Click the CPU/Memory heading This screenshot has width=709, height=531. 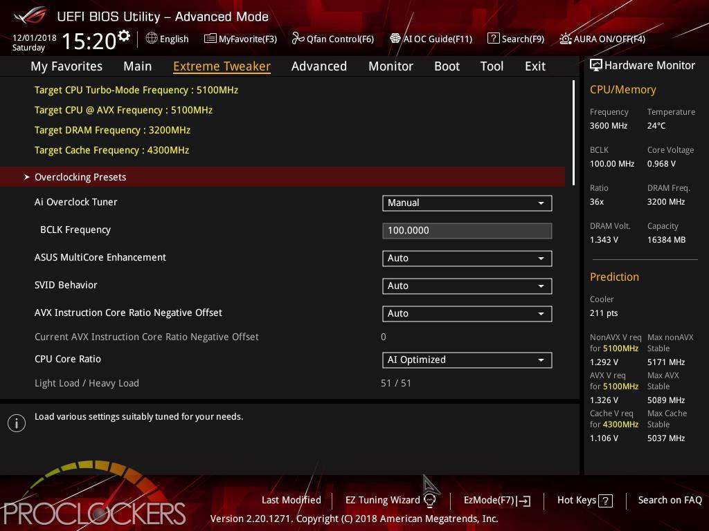623,89
